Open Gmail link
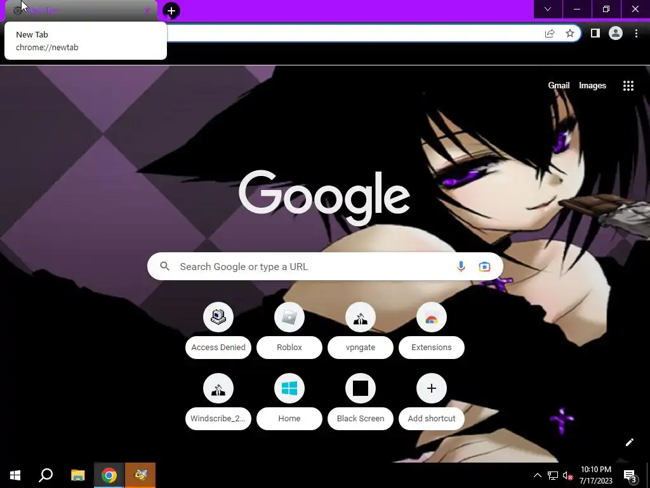Screen dimensions: 650x488 [559, 86]
